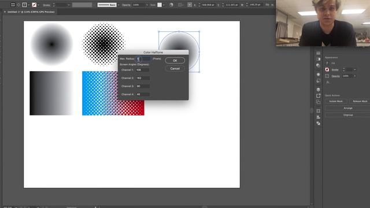Open the Transform panel icon in the dock
The width and height of the screenshot is (370, 208).
point(319,111)
